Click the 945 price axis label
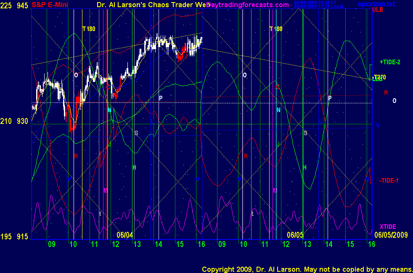The height and width of the screenshot is (273, 413). (22, 5)
